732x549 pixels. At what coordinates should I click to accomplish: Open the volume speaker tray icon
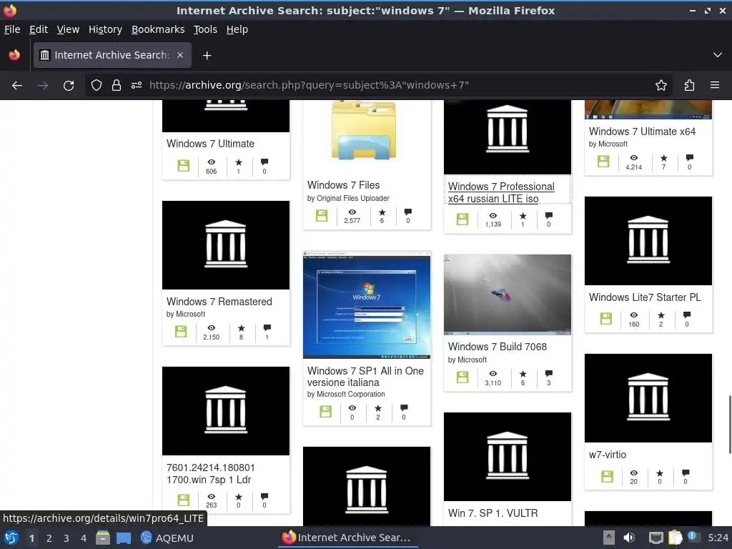click(x=629, y=538)
